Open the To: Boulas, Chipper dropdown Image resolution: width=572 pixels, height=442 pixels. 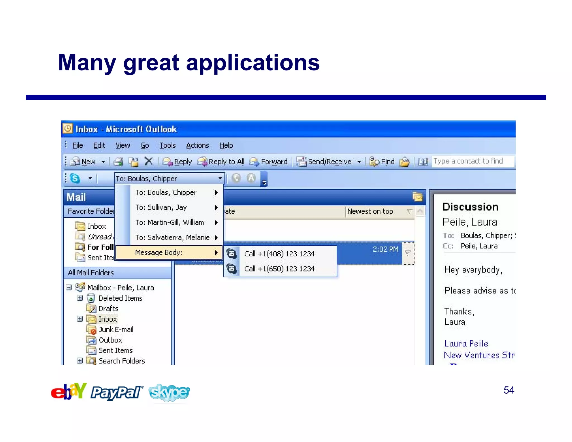[220, 178]
